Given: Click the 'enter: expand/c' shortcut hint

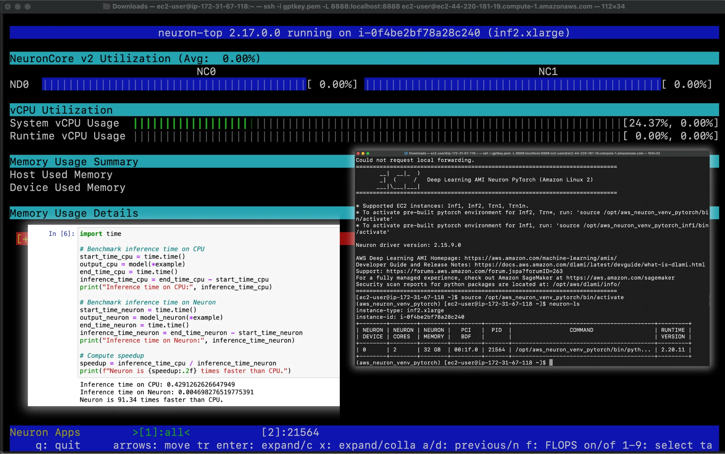Looking at the screenshot, I should click(264, 445).
